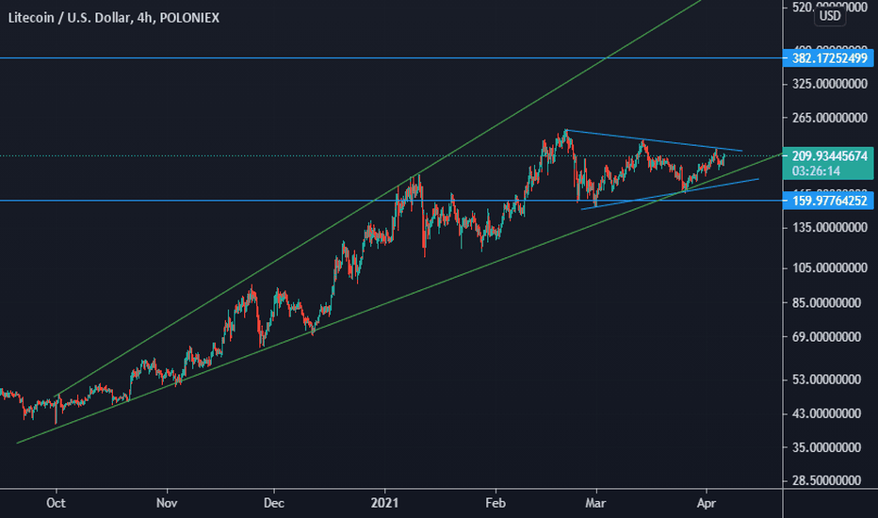Open the USD currency selector
The image size is (878, 518).
[x=830, y=15]
